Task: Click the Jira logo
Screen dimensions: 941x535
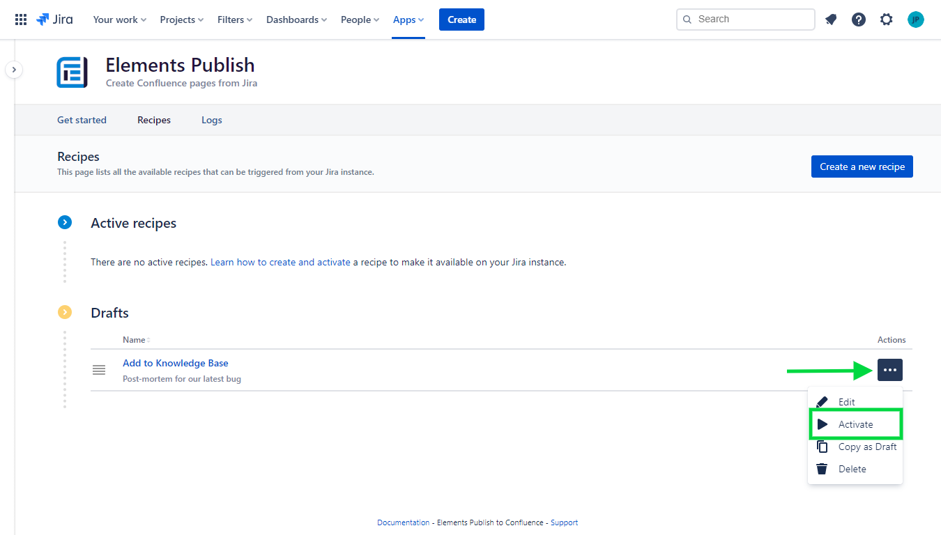Action: tap(54, 19)
